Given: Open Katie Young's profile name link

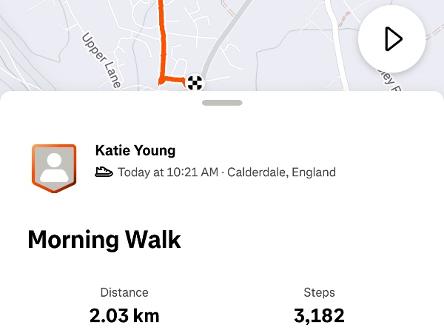Looking at the screenshot, I should (135, 151).
